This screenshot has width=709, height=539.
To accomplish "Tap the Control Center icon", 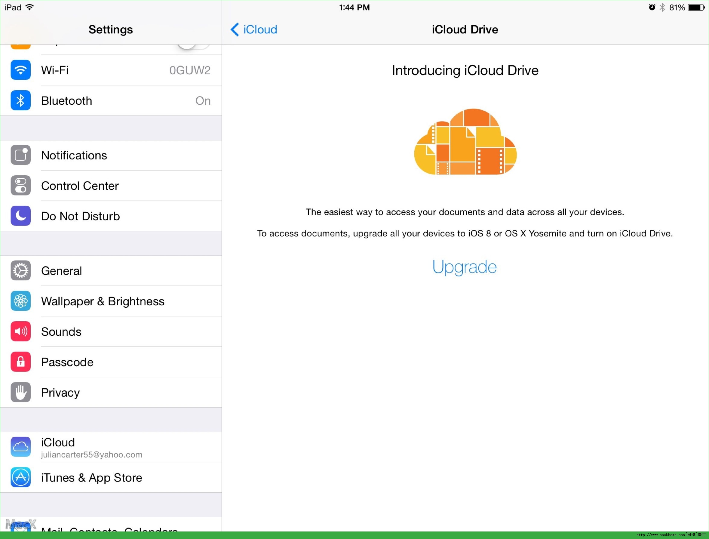I will (20, 186).
